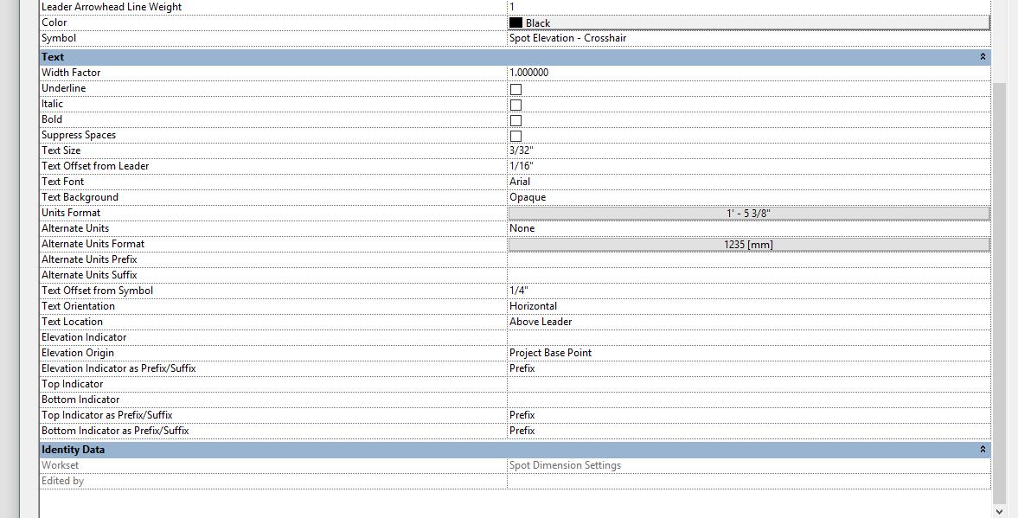This screenshot has width=1018, height=518.
Task: Select the Text Orientation label
Action: tap(78, 306)
